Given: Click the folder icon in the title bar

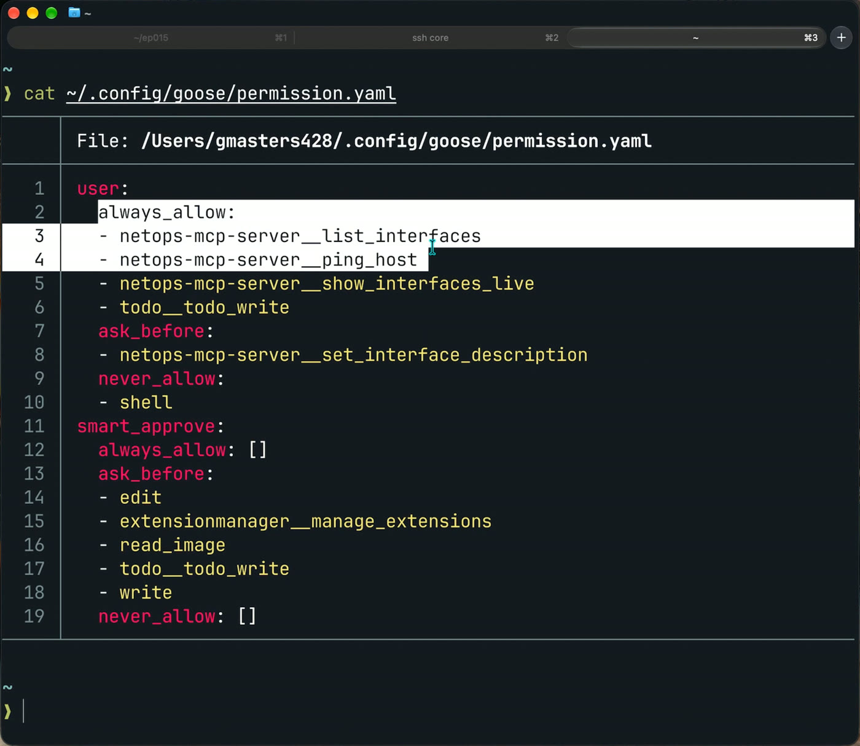Looking at the screenshot, I should [74, 12].
